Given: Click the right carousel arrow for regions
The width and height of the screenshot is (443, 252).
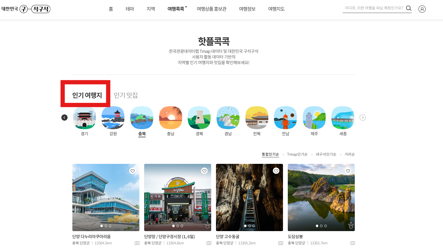Looking at the screenshot, I should coord(363,117).
